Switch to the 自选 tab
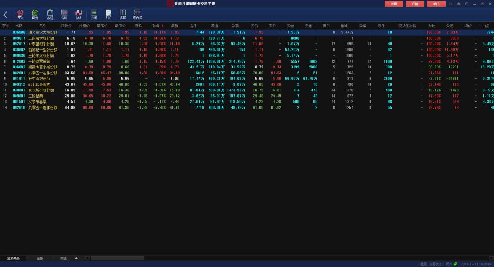 tap(64, 258)
